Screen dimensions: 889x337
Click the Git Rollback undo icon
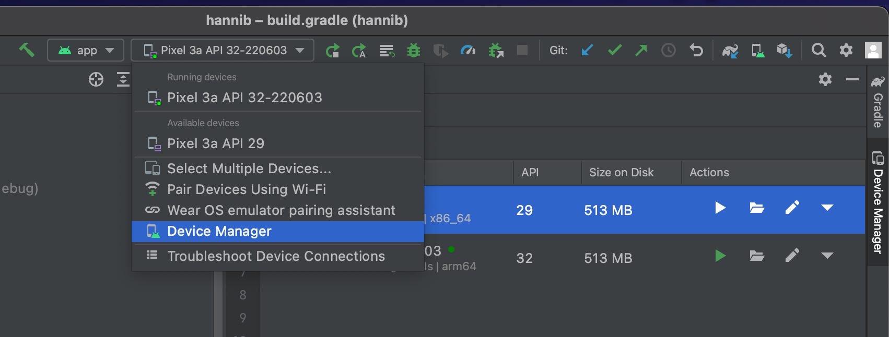[x=696, y=50]
